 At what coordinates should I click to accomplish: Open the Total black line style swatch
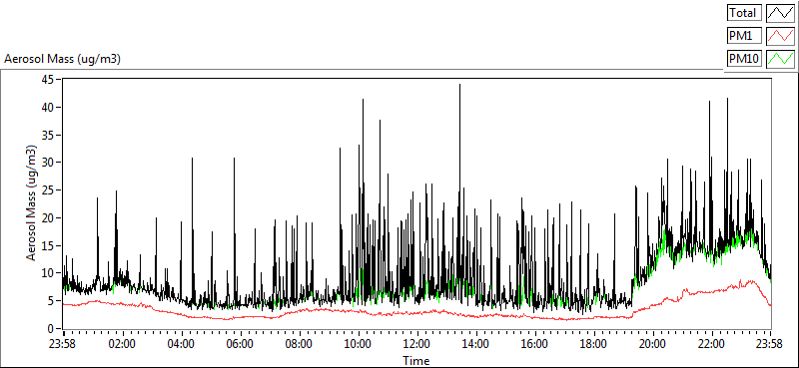[x=780, y=13]
